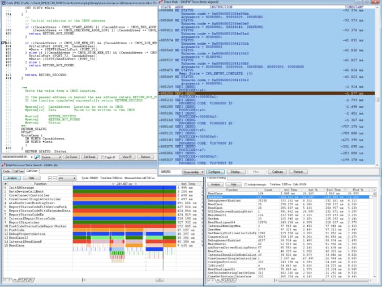Click the View IP button
382x287 pixels.
127,157
